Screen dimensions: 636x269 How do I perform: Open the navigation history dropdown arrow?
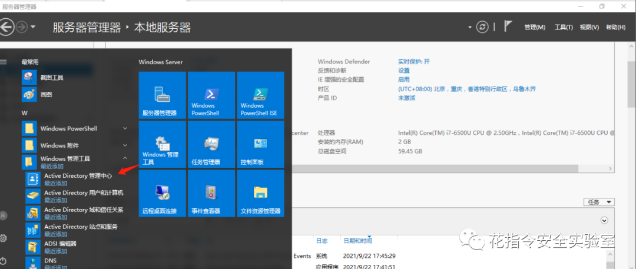click(x=33, y=27)
